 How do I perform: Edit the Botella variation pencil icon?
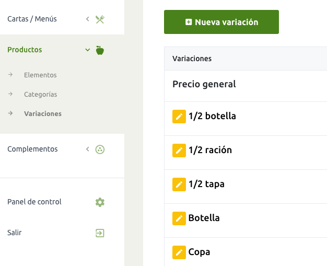pyautogui.click(x=179, y=218)
